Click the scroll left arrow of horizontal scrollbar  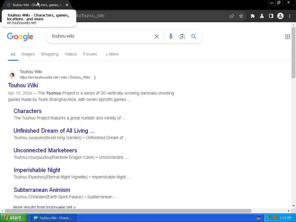coord(2,211)
